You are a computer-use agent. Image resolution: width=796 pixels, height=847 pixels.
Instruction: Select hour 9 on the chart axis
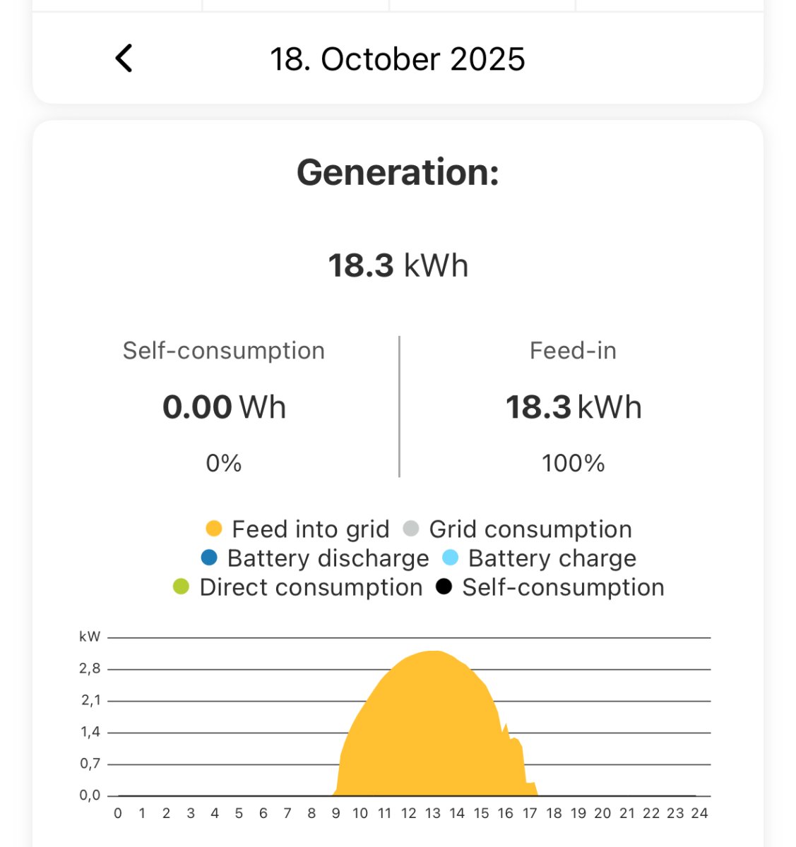point(335,813)
